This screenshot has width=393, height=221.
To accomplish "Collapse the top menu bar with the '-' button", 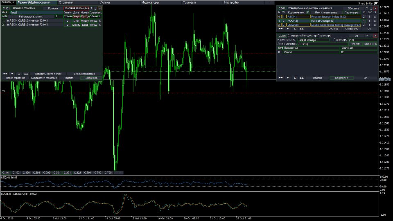I will point(269,2).
